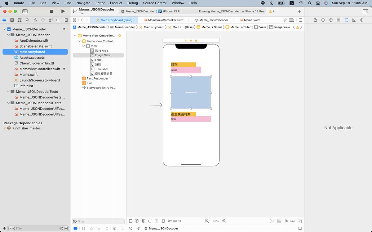Open the Library with the plus toolbar button

pyautogui.click(x=299, y=11)
